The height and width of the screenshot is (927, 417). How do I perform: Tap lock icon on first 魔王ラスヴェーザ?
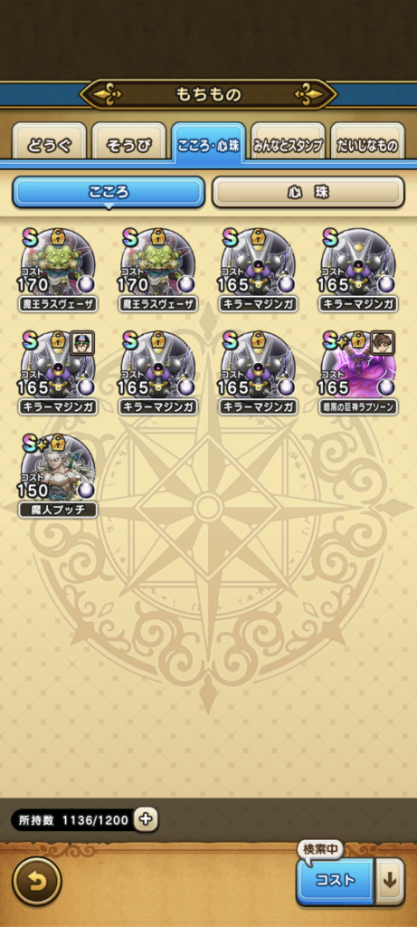[59, 238]
